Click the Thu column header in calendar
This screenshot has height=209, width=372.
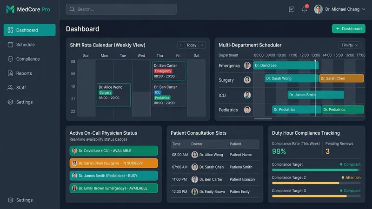click(159, 56)
